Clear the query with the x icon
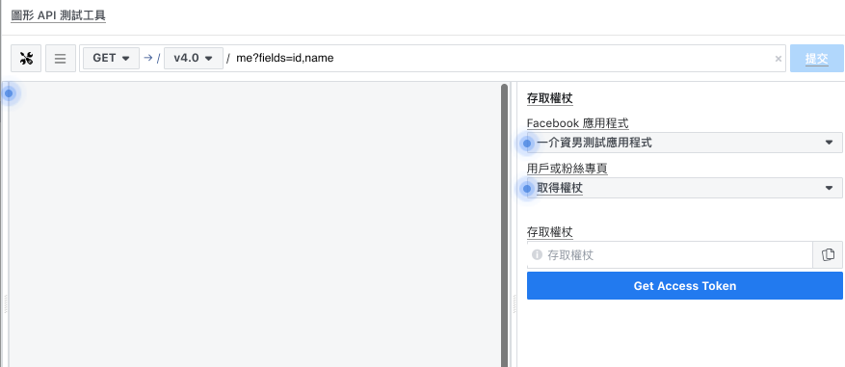845x367 pixels. click(x=779, y=59)
